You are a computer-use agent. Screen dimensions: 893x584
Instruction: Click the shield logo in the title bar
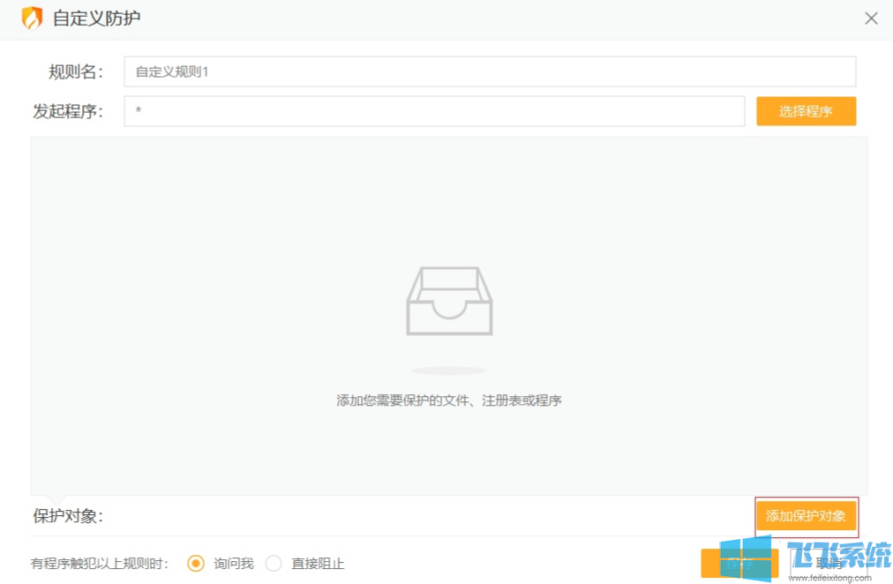(34, 18)
